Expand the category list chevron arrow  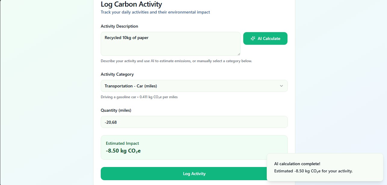pyautogui.click(x=281, y=86)
